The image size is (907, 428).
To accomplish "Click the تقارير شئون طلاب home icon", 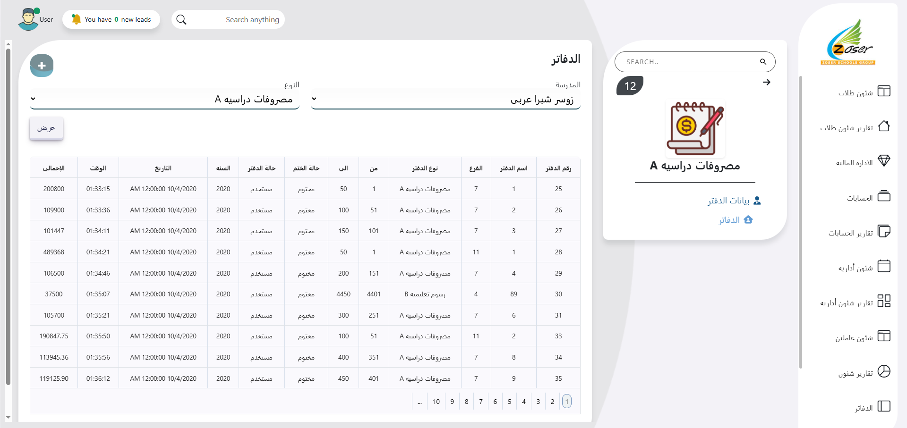I will pos(884,126).
